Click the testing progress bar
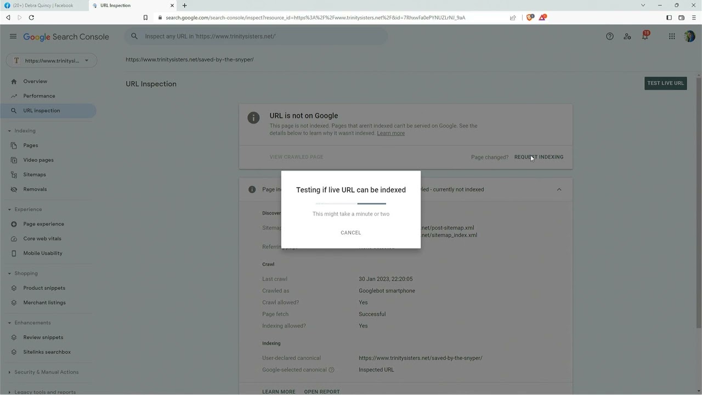Viewport: 702px width, 395px height. click(x=351, y=204)
